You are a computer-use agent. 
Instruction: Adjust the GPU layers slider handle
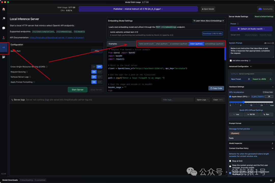coord(243,102)
